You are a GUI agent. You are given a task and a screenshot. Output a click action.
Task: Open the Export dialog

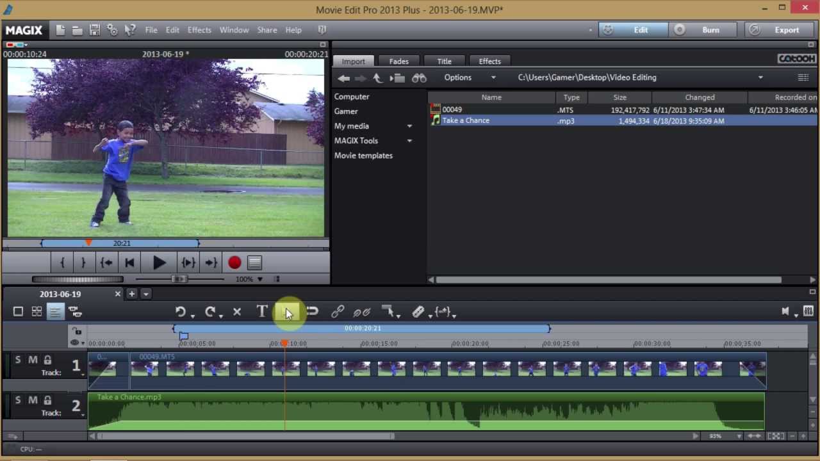(x=778, y=30)
